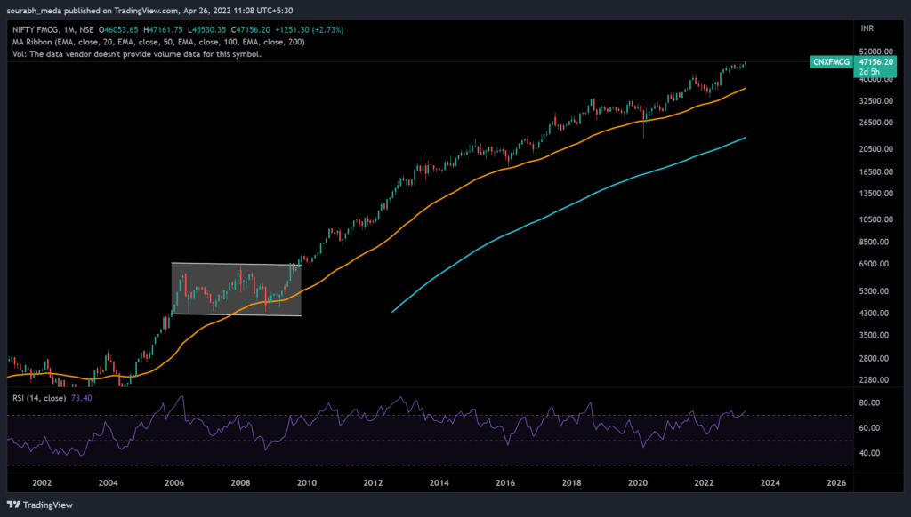Click the 2020 label on the time axis
911x517 pixels.
[638, 482]
